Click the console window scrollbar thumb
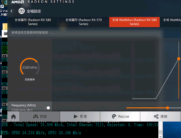Screen dimensions: 181x138 click(161, 132)
